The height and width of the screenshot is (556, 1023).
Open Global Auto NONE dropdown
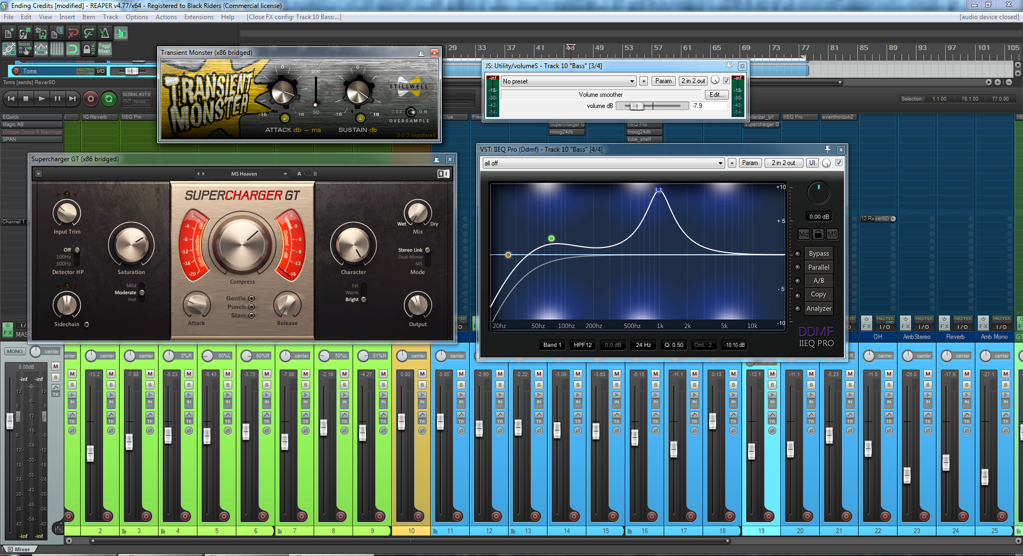point(137,101)
